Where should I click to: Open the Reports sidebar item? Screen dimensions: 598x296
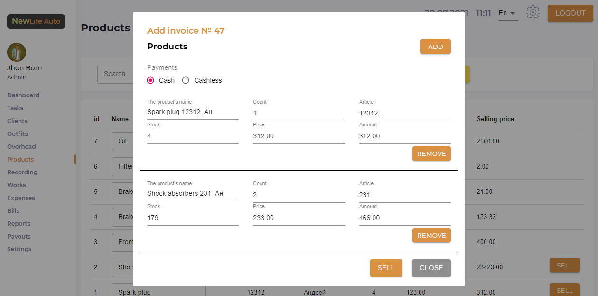[x=19, y=223]
